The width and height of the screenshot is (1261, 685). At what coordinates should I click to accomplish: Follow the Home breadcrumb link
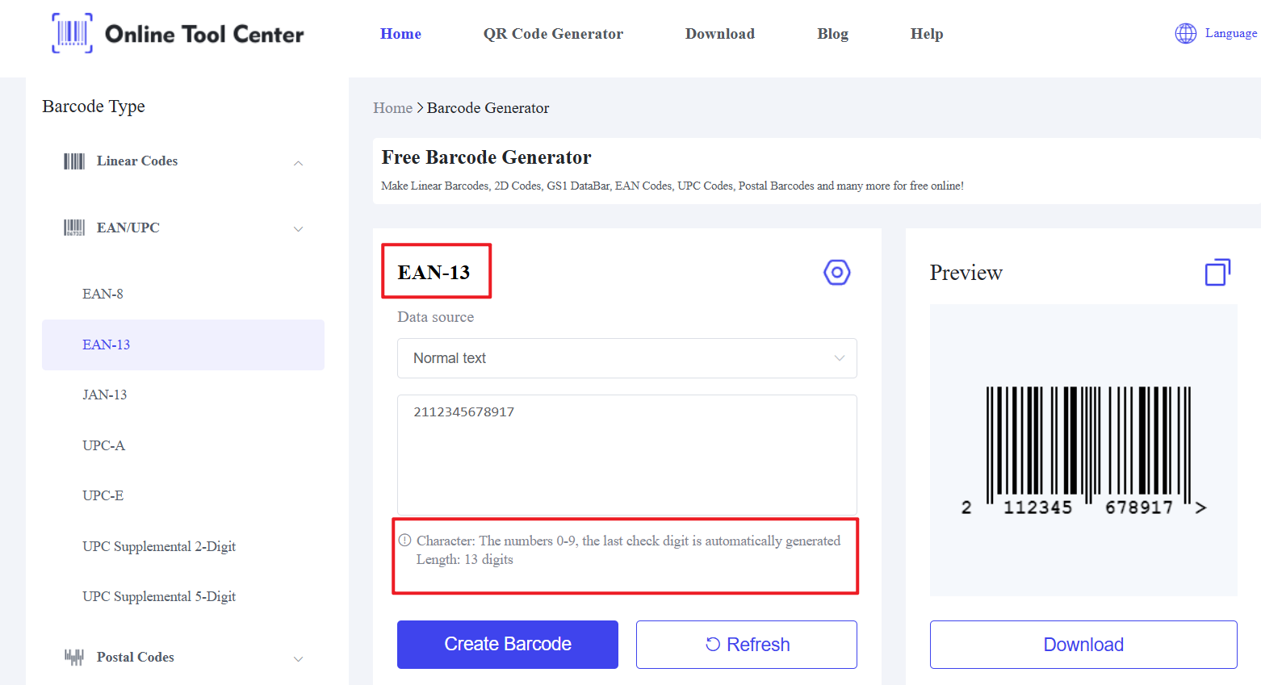tap(392, 108)
